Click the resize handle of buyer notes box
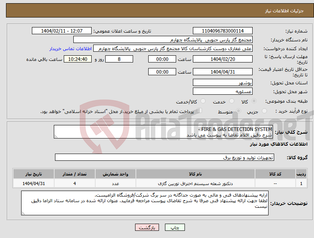The width and height of the screenshot is (314, 238). click(23, 213)
